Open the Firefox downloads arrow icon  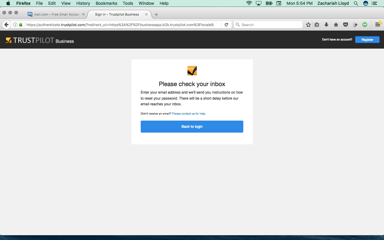point(326,25)
